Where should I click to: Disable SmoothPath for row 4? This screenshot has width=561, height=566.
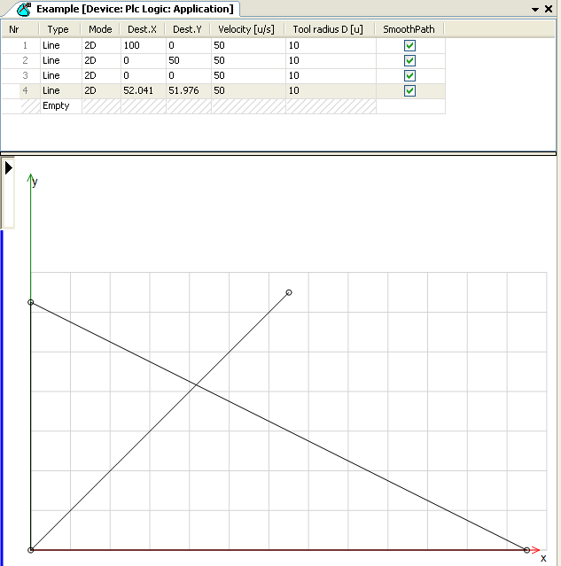click(x=409, y=90)
